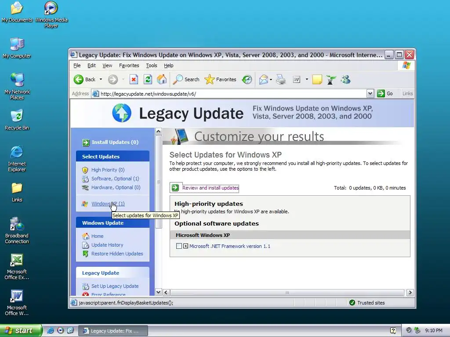The height and width of the screenshot is (337, 450).
Task: Open Microsoft .NET Framework version 1.1 link
Action: tap(229, 246)
